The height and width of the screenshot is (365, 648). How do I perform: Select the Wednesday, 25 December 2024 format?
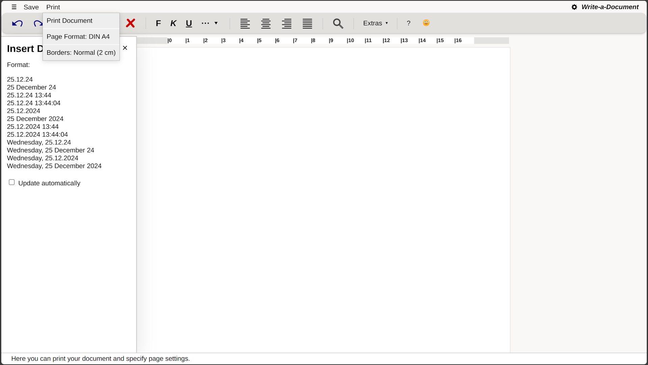(54, 166)
